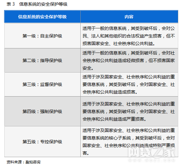Select the '信息系统的安全保护等级' column header
182x165 pixels.
point(42,17)
